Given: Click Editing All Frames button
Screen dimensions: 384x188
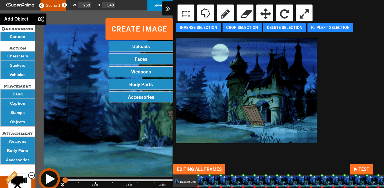Looking at the screenshot, I should [x=199, y=169].
